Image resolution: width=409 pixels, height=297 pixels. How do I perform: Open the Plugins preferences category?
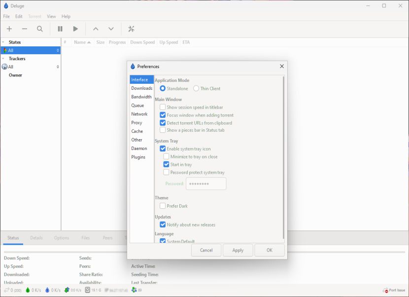(141, 157)
